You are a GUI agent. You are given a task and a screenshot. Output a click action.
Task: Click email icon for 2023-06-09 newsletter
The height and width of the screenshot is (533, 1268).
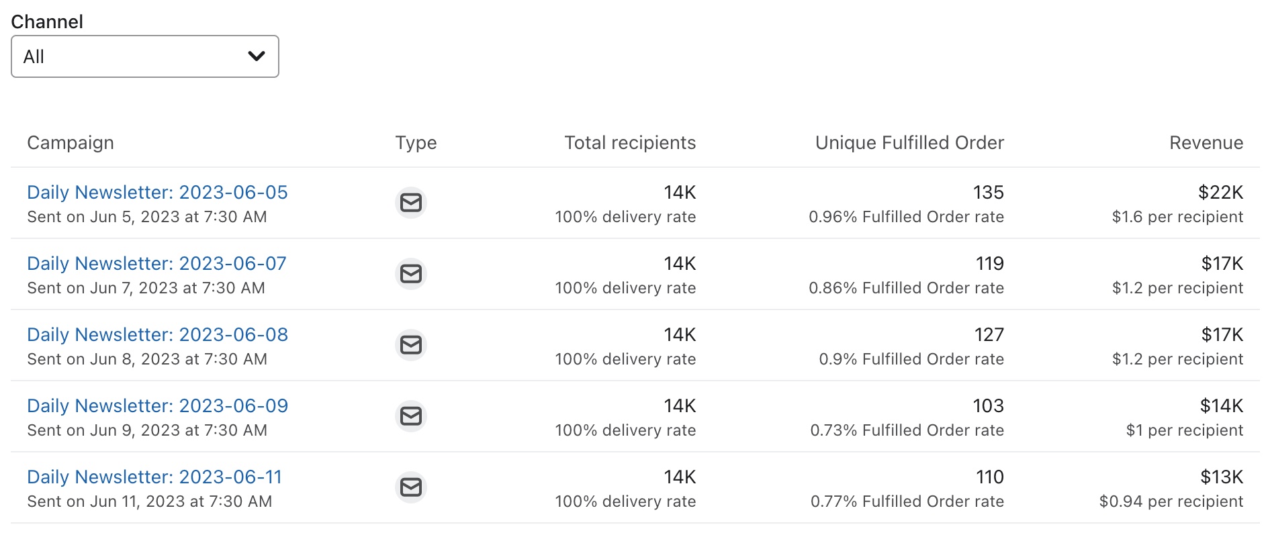(x=411, y=416)
